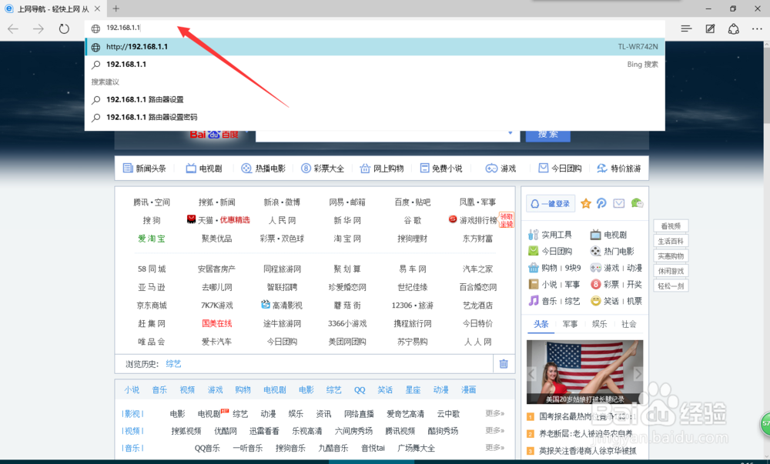Open the 爱淘宝 link
770x464 pixels.
pyautogui.click(x=152, y=239)
